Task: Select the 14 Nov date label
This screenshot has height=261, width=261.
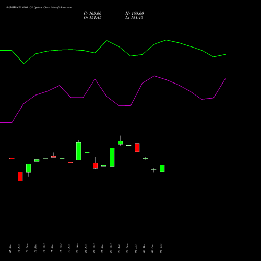Action: pos(44,248)
